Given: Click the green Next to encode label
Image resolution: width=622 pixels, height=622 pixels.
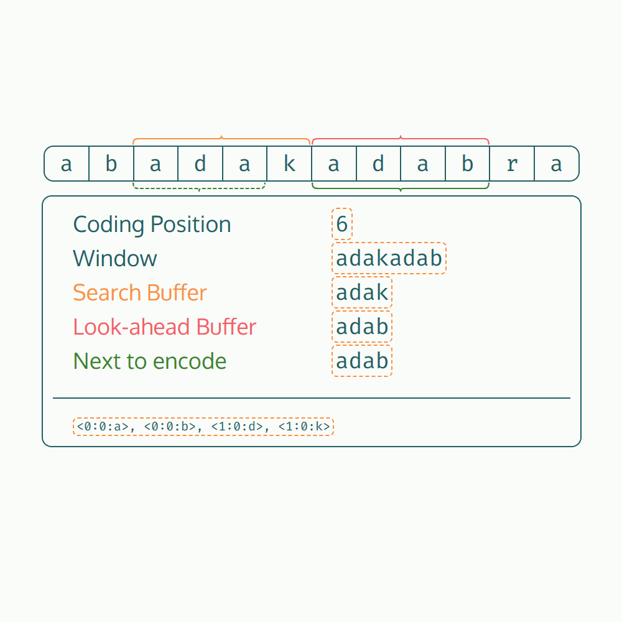Looking at the screenshot, I should tap(150, 361).
